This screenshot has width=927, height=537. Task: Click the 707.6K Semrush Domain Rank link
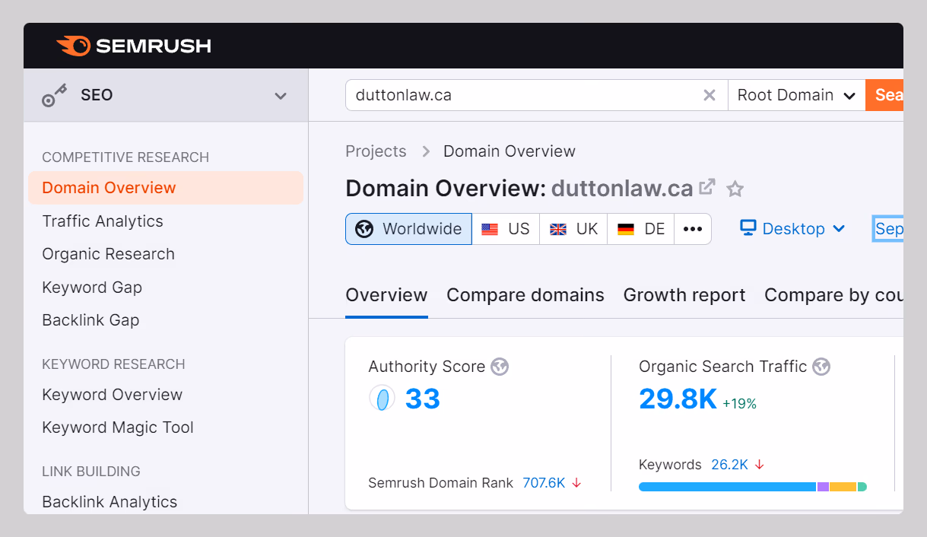tap(544, 483)
